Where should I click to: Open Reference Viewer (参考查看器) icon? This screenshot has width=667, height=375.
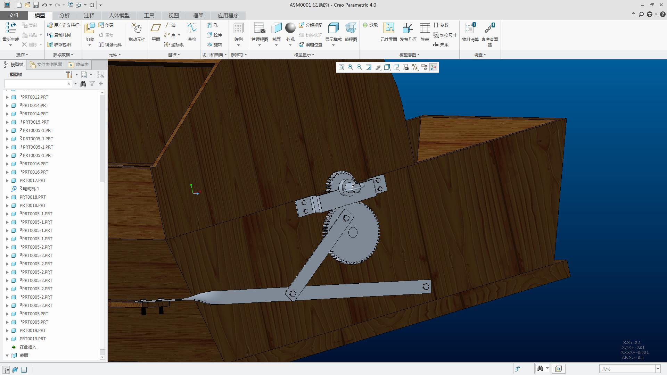pyautogui.click(x=490, y=28)
